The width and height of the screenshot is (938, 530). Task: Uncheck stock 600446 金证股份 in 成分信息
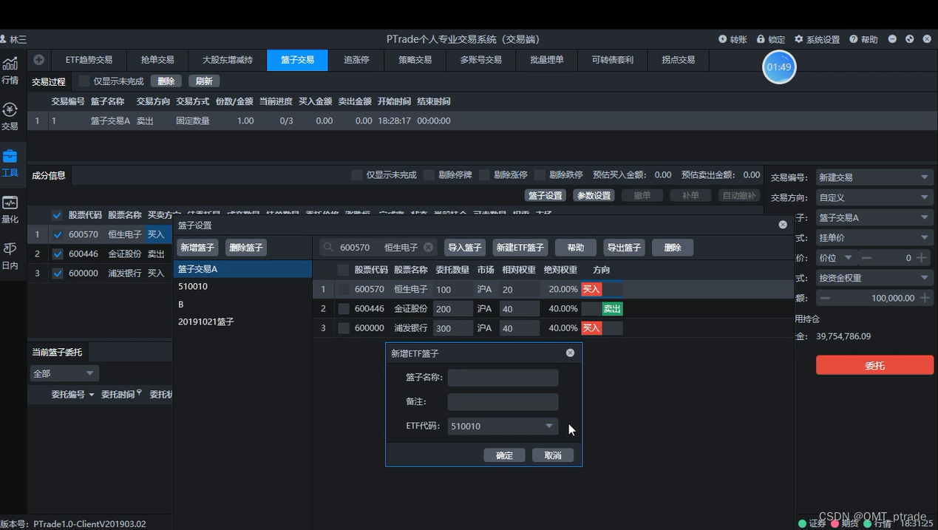pos(57,254)
